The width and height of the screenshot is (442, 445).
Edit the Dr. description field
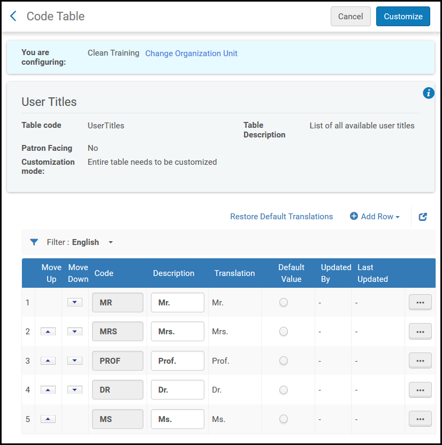point(178,390)
